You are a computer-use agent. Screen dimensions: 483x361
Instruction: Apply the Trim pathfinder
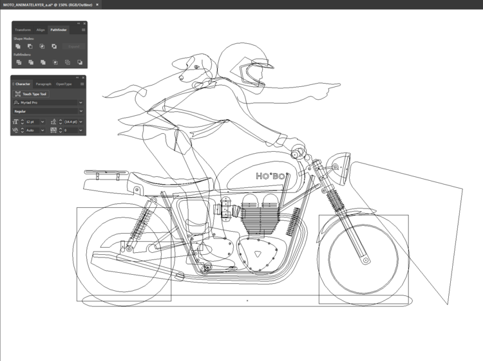click(31, 62)
